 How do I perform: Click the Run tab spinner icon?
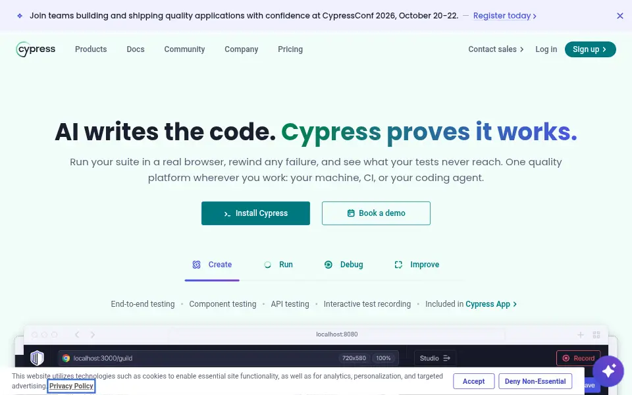tap(268, 265)
